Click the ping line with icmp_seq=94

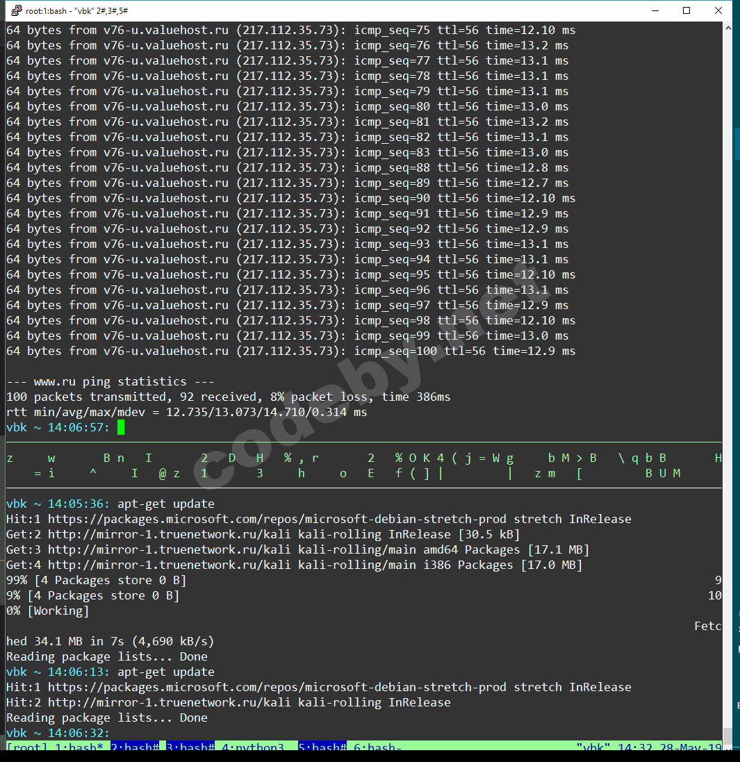288,260
